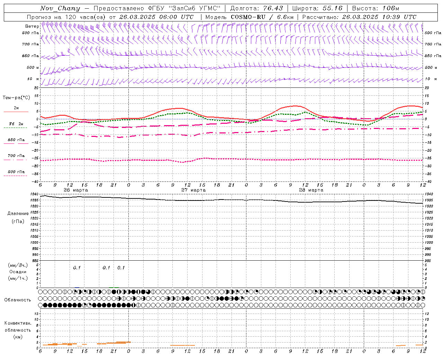The height and width of the screenshot is (354, 443).
Task: Click the Осадки precipitation label
Action: [x=18, y=272]
